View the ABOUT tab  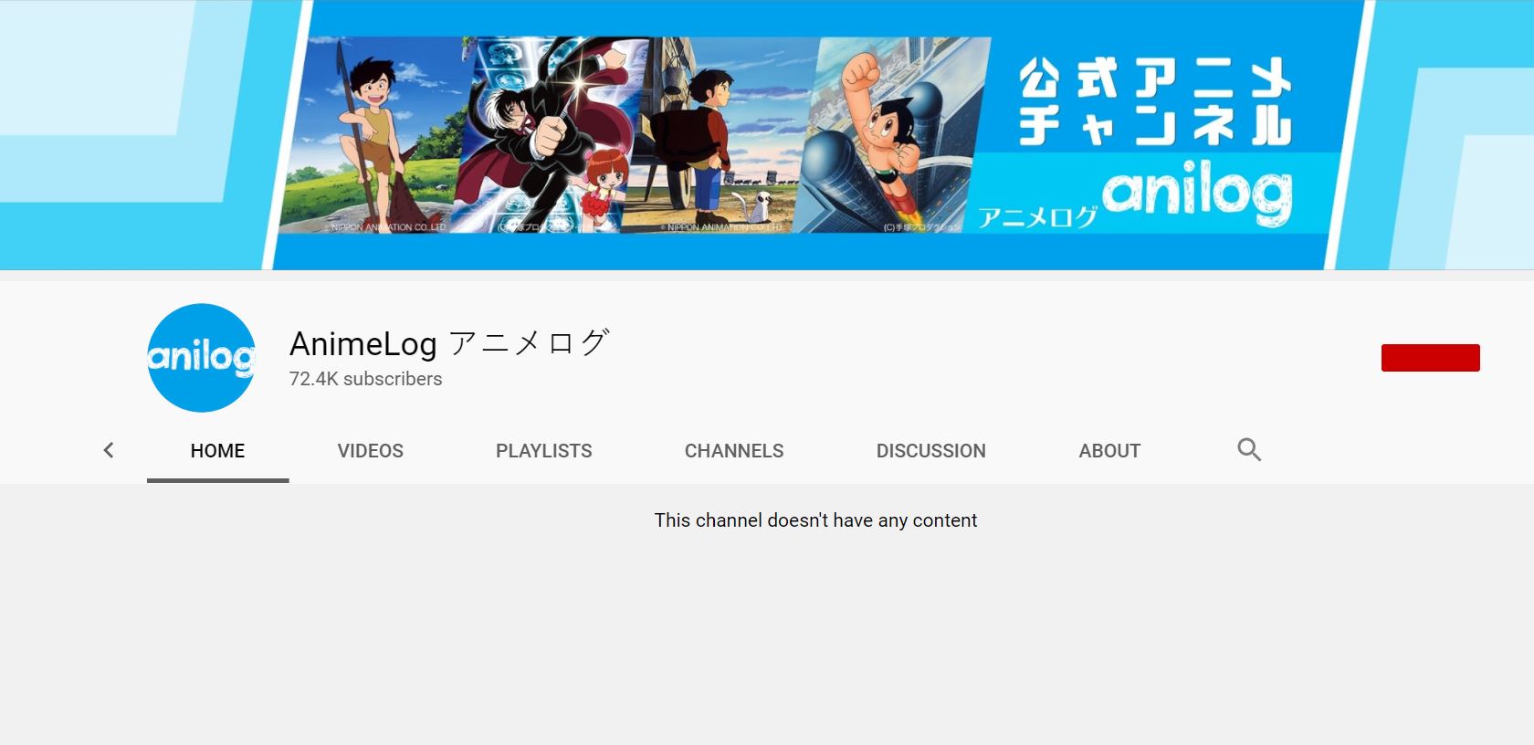click(x=1109, y=451)
